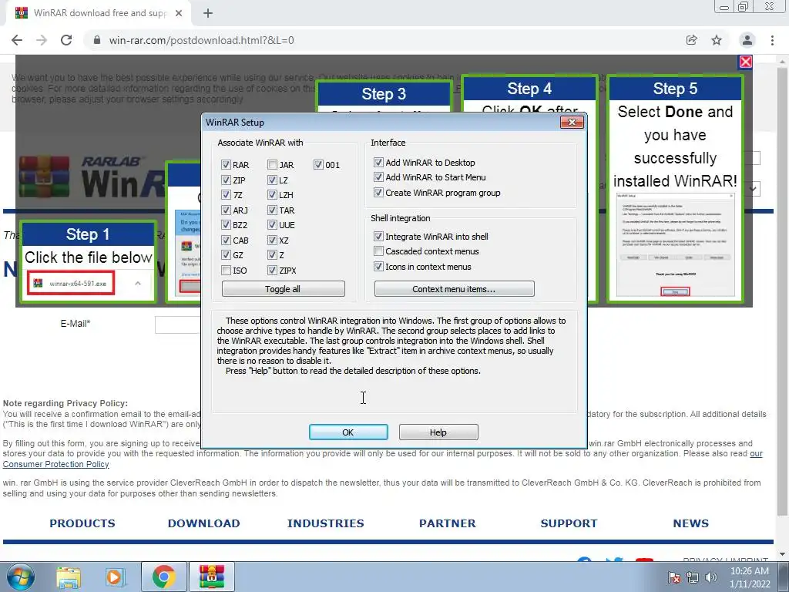
Task: Switch to Chrome in taskbar
Action: [163, 577]
